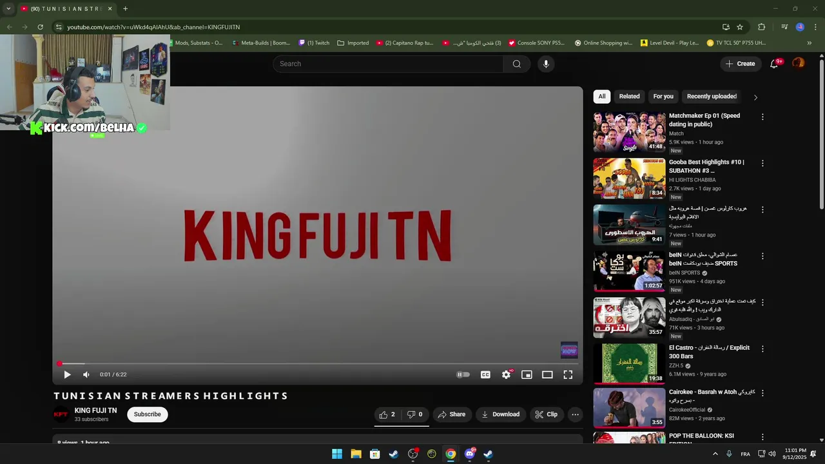Select the For you filter chip

click(x=663, y=97)
